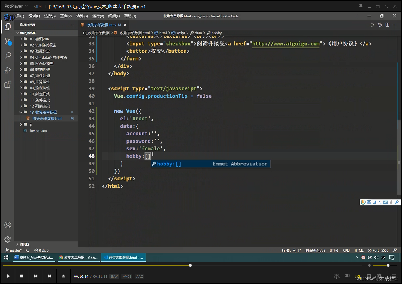
Task: Click PotPlayer Stop button
Action: pos(22,276)
